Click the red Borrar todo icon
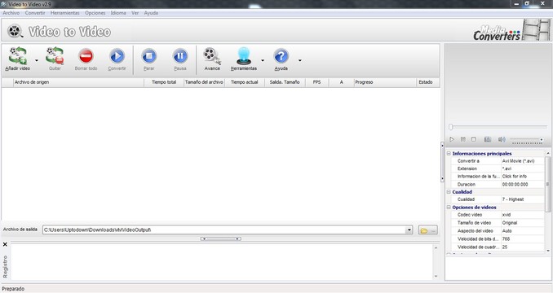This screenshot has height=293, width=553. pos(86,55)
